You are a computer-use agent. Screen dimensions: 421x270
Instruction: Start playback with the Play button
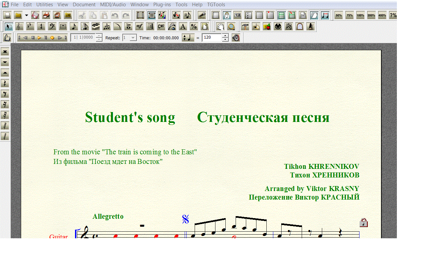tap(39, 38)
